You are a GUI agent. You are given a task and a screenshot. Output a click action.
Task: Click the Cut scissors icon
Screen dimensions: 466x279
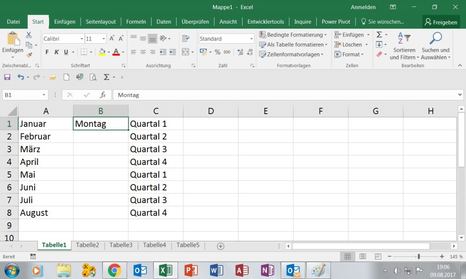[29, 35]
